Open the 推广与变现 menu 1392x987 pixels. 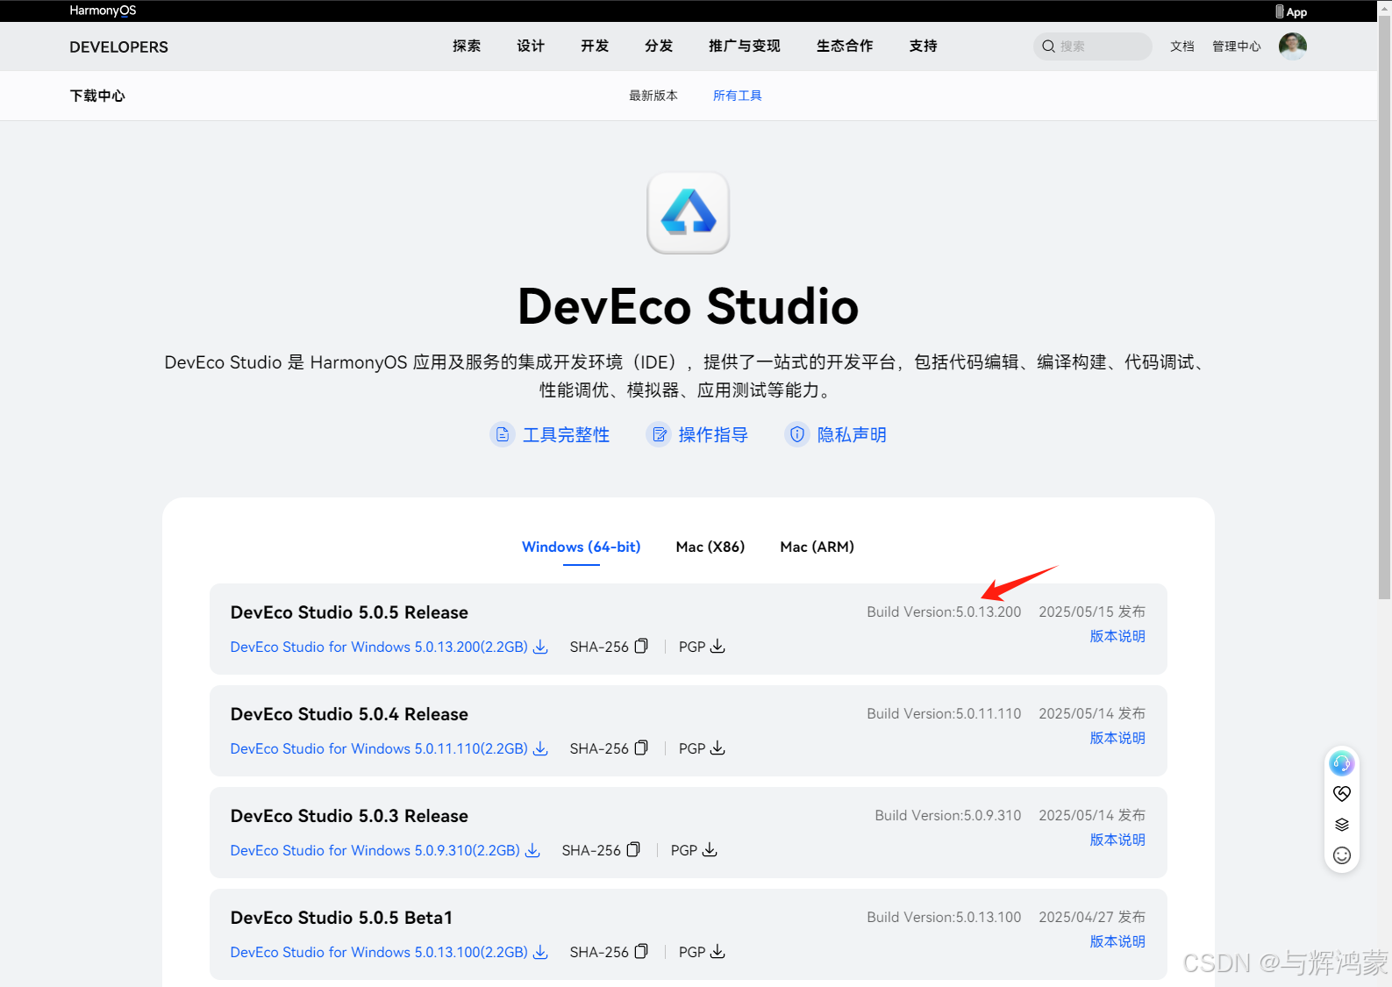745,46
